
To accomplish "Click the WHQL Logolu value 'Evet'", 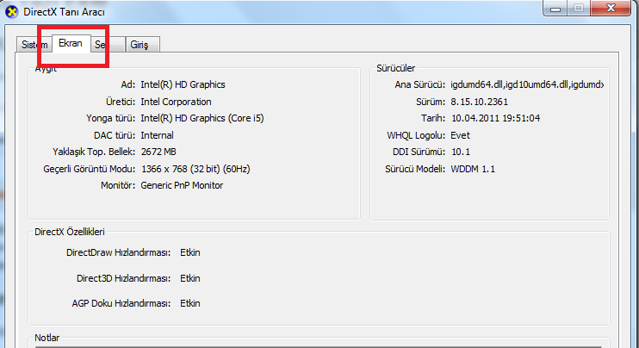I will coord(460,135).
